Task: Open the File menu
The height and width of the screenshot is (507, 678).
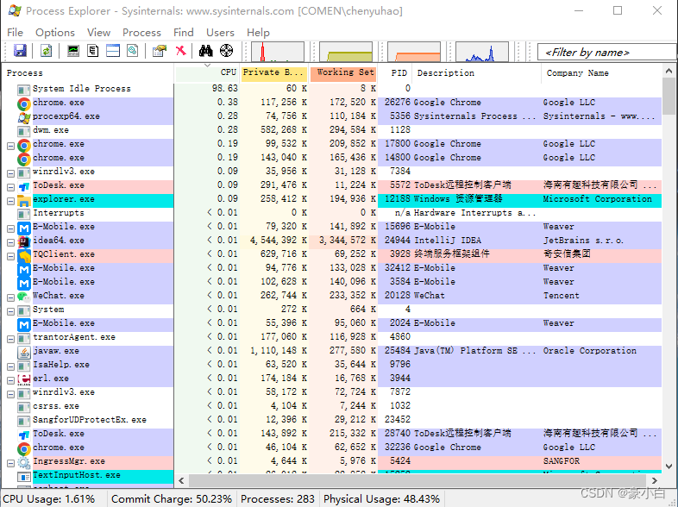Action: [16, 33]
